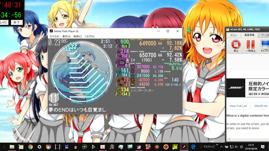
Task: Open the Ohsoft.net link in oCam
Action: coord(261,106)
